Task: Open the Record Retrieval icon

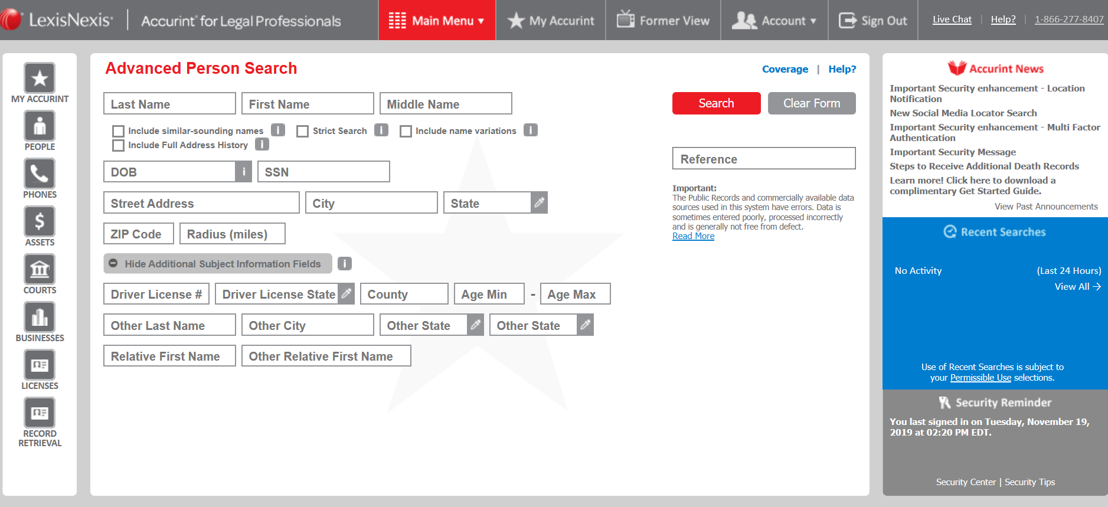Action: pyautogui.click(x=40, y=413)
